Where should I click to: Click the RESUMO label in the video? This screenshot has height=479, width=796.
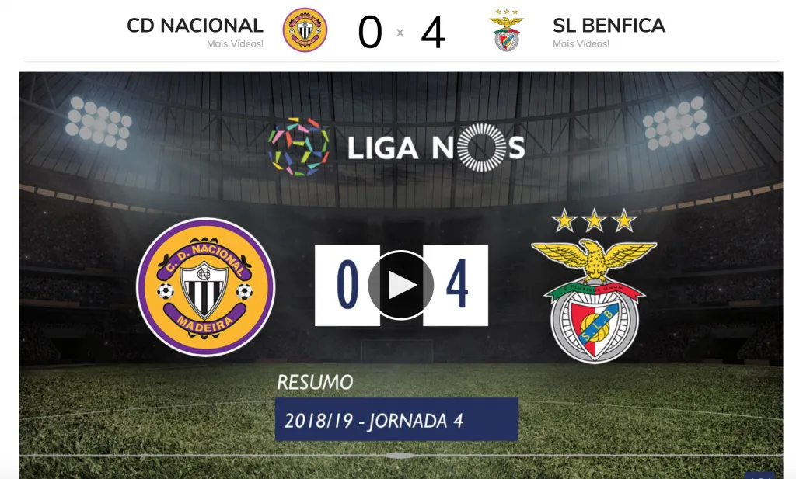[x=315, y=382]
